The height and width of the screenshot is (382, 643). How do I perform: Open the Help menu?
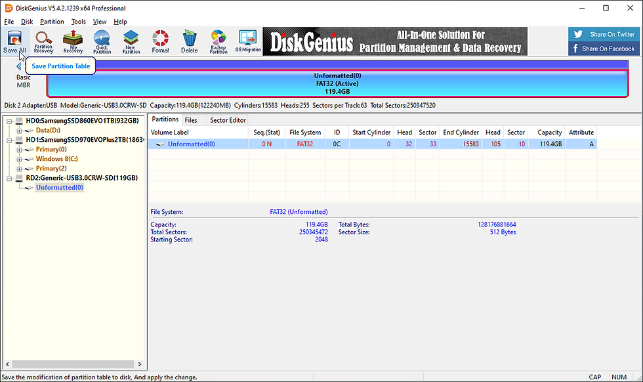click(120, 22)
